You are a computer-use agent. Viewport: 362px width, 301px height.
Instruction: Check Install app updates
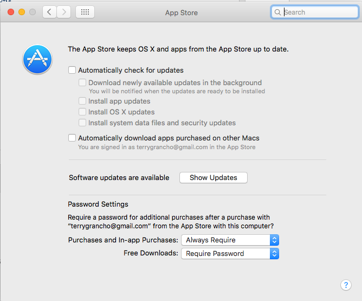[82, 101]
